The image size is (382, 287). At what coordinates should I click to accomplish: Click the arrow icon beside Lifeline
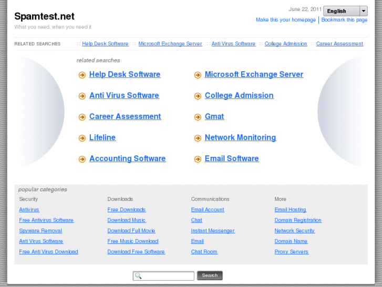coord(82,138)
